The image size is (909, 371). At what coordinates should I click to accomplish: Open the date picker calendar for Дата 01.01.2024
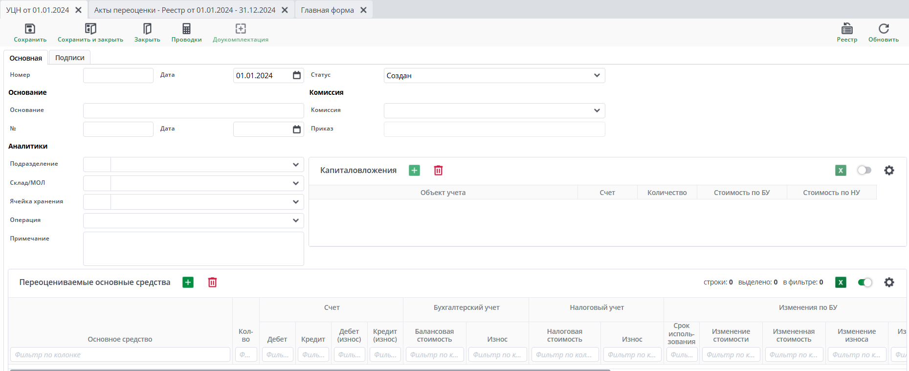tap(296, 75)
